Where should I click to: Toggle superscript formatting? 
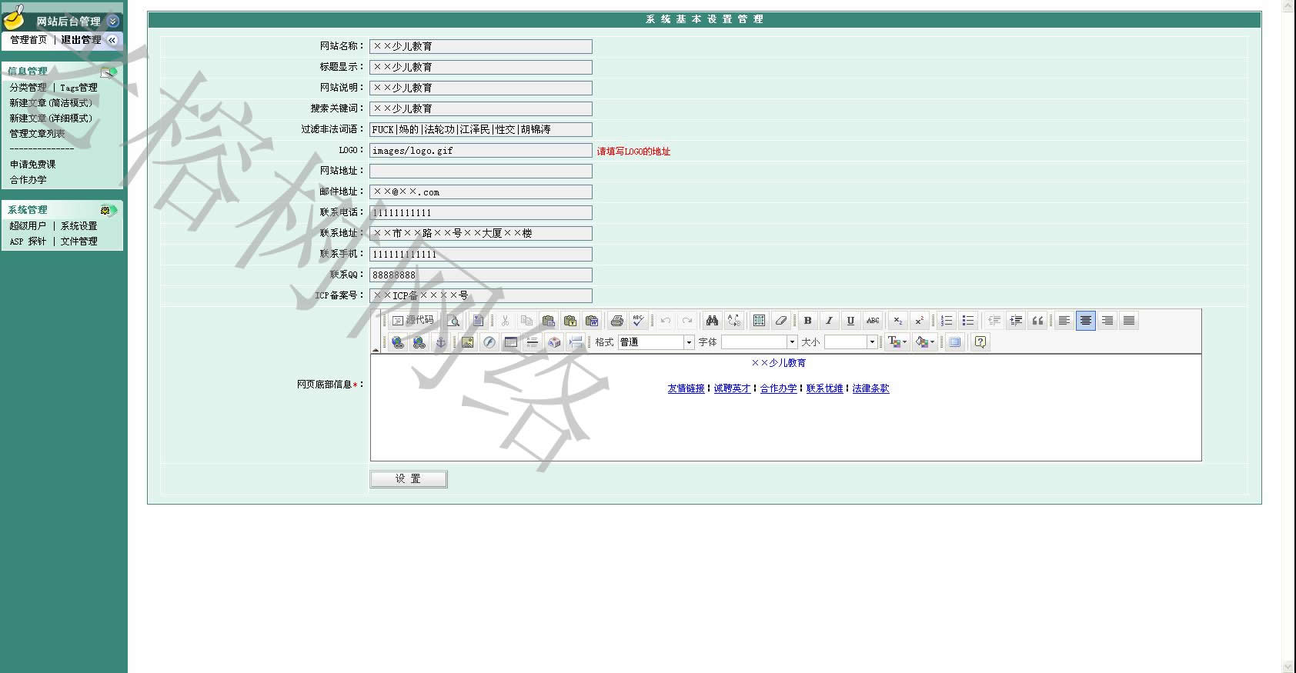[x=919, y=321]
